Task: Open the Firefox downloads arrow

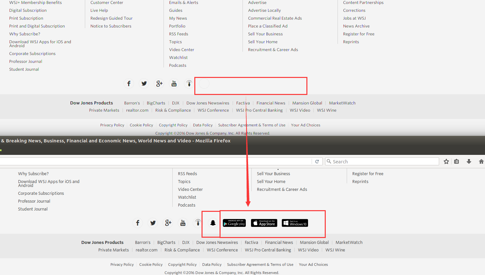Action: [x=469, y=161]
